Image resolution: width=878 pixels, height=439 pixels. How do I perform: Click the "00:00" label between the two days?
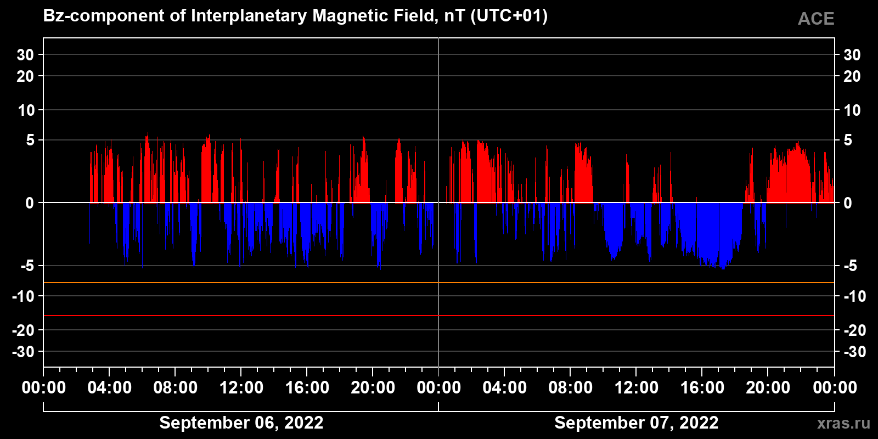tap(439, 387)
